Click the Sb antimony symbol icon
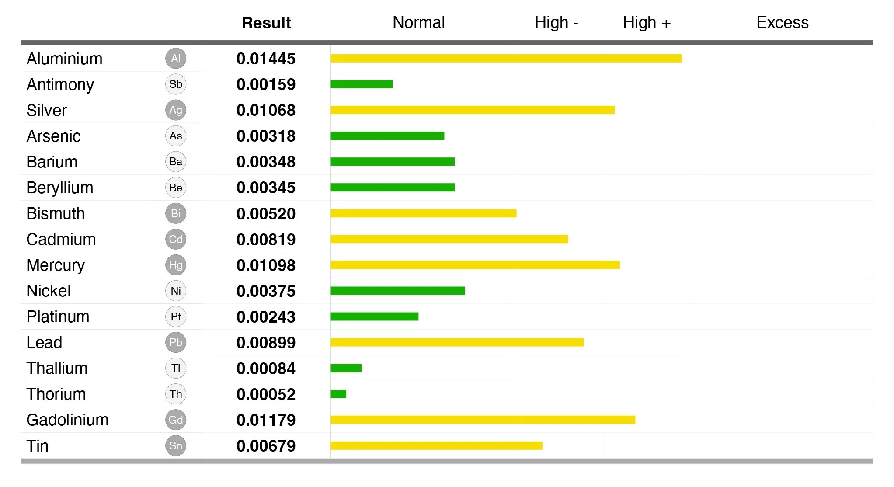 tap(176, 84)
